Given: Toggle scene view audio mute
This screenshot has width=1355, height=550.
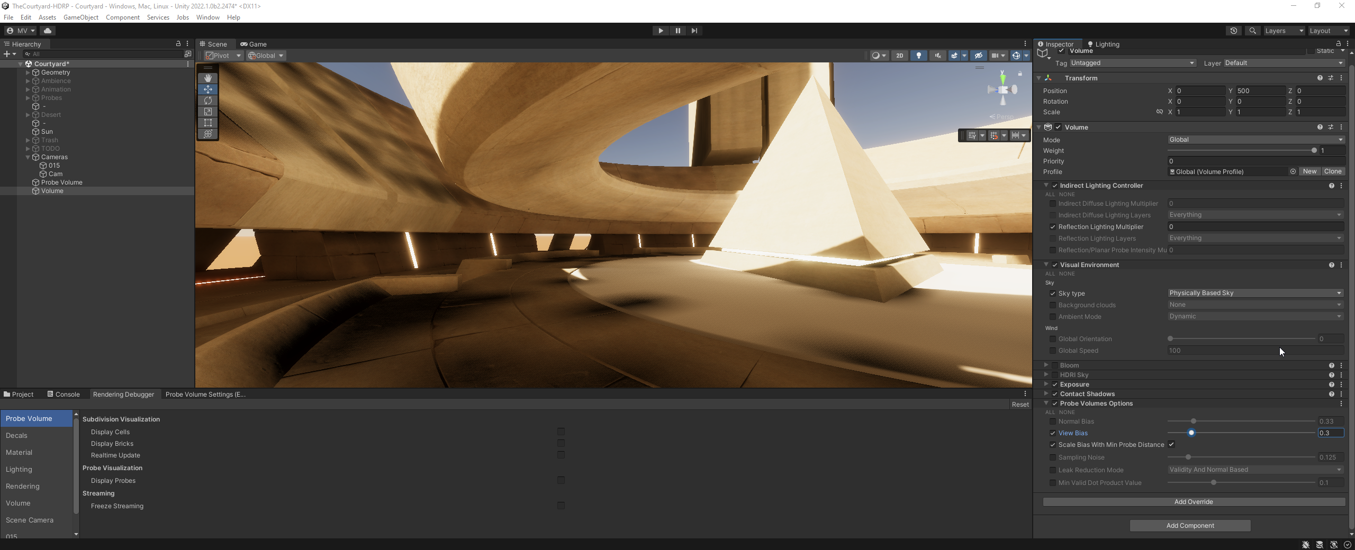Looking at the screenshot, I should click(937, 56).
